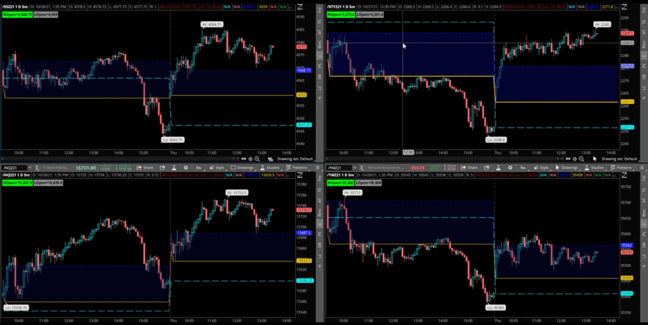This screenshot has height=325, width=648.
Task: Open the list menu icon in /YMZ21 toolbar
Action: (642, 168)
